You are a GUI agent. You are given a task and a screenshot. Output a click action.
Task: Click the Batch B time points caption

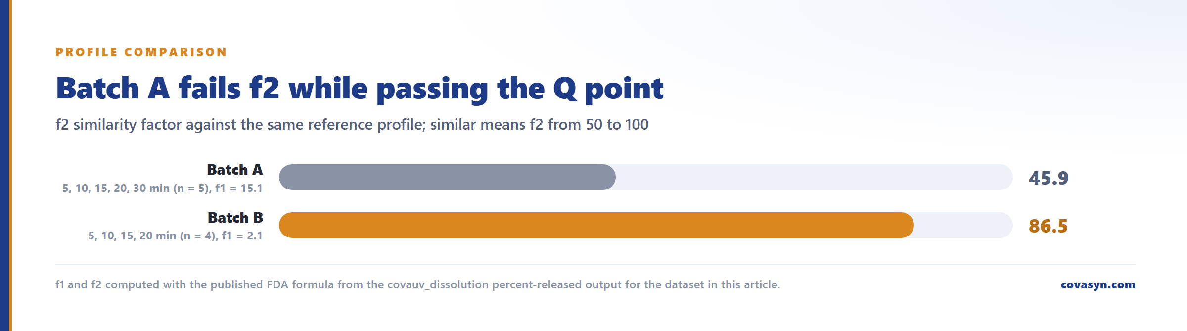click(175, 236)
